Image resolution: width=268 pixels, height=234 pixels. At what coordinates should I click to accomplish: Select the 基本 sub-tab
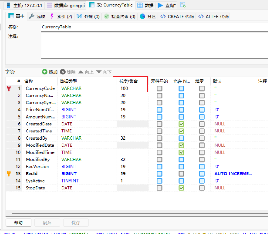[x=16, y=16]
